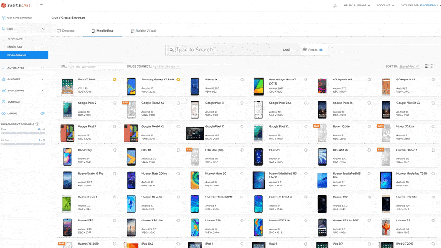Open the Huawei MediaPad M5 Lite thumbnail
The width and height of the screenshot is (441, 248).
tap(322, 180)
